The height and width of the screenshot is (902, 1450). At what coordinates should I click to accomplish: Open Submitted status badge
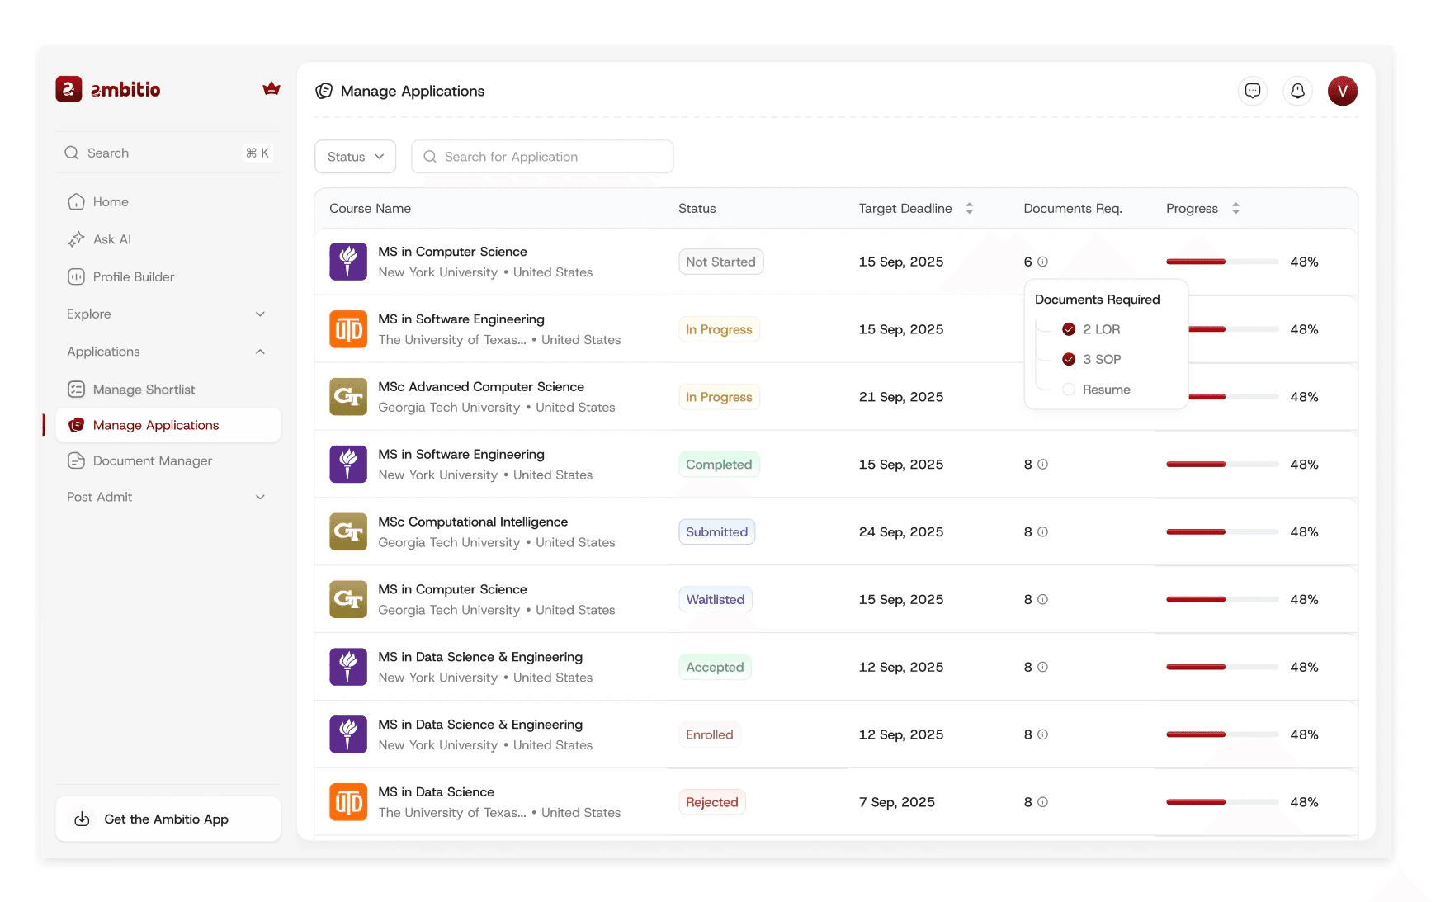click(x=716, y=532)
